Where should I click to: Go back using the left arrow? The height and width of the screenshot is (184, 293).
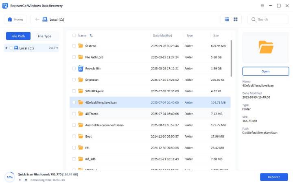37,19
